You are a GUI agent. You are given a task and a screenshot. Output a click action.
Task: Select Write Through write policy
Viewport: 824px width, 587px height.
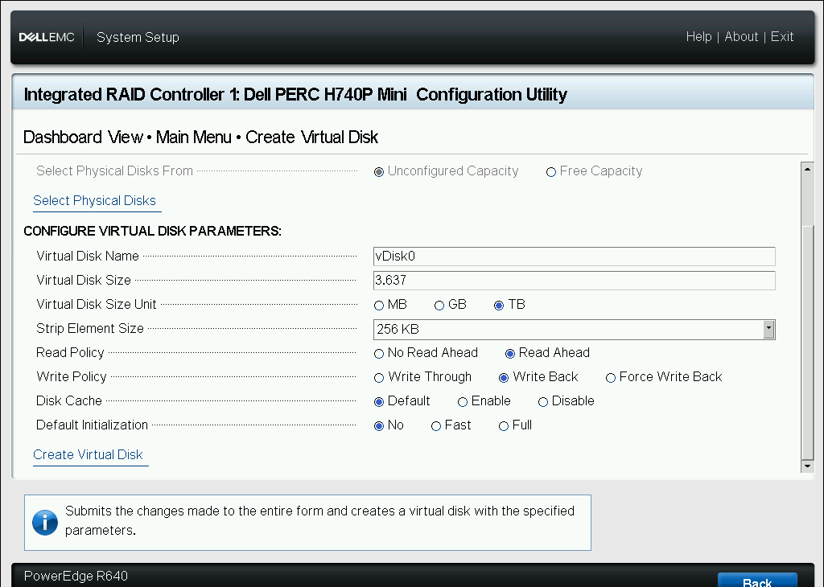click(x=378, y=377)
